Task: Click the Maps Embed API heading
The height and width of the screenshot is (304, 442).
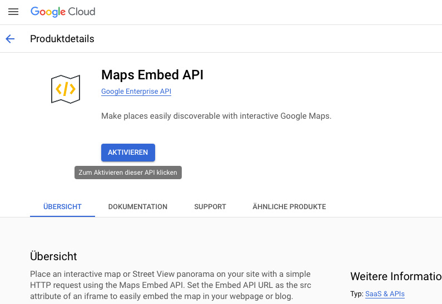Action: (x=152, y=75)
